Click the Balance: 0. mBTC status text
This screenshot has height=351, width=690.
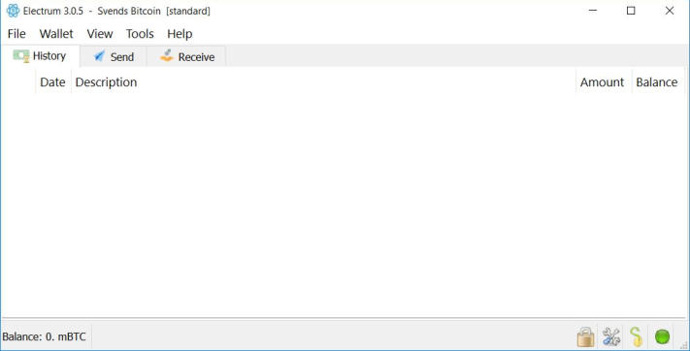45,336
